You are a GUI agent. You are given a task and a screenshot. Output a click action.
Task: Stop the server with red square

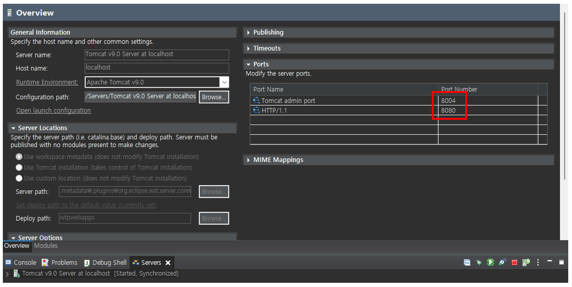point(514,263)
